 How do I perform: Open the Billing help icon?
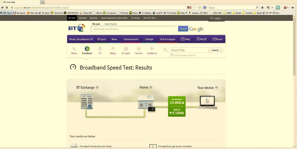point(113,49)
